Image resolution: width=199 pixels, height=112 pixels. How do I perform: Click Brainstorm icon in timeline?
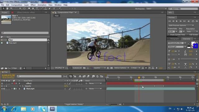pos(93,76)
